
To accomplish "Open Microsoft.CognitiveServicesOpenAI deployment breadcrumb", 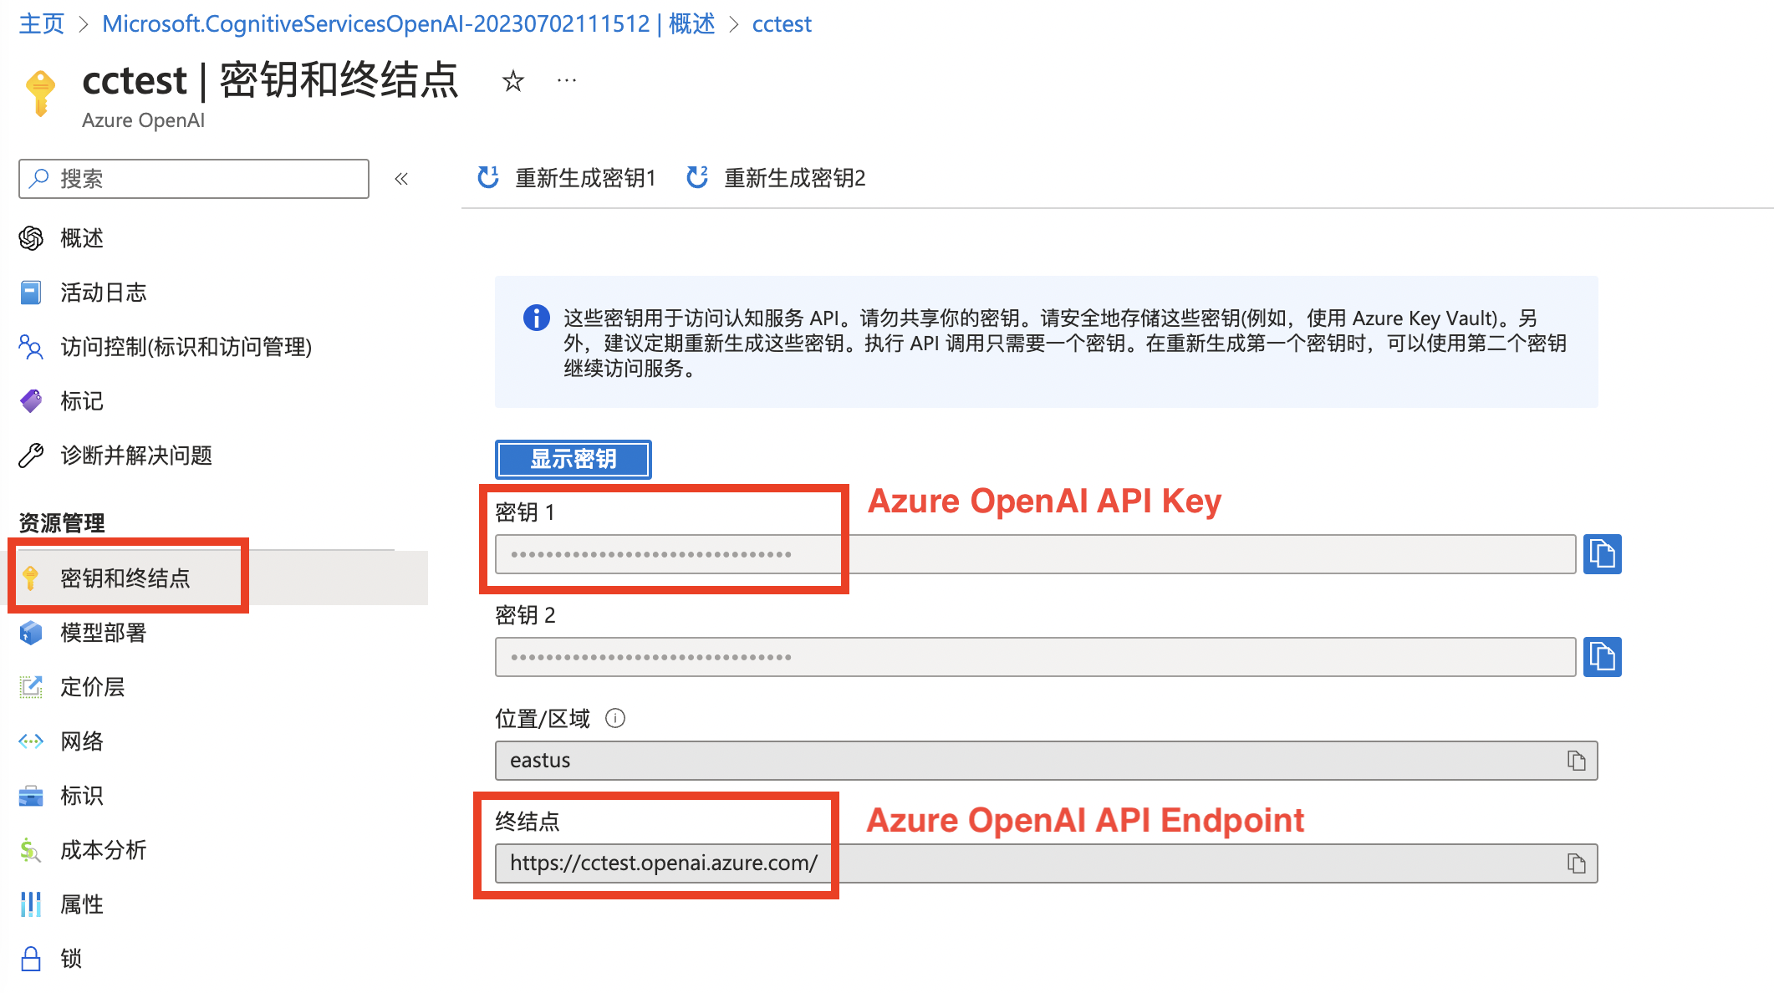I will click(409, 24).
